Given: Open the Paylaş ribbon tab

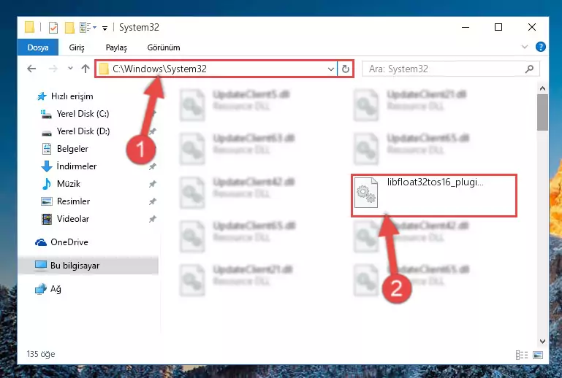Looking at the screenshot, I should click(x=116, y=47).
